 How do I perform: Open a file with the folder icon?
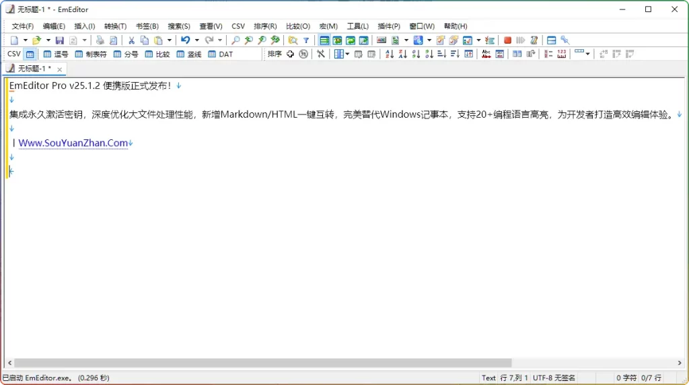pyautogui.click(x=36, y=40)
